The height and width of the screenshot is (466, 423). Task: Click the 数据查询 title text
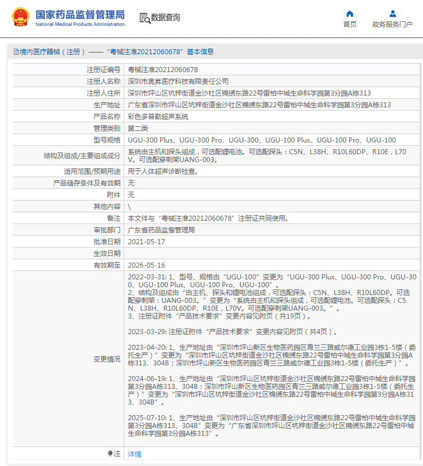tap(166, 18)
